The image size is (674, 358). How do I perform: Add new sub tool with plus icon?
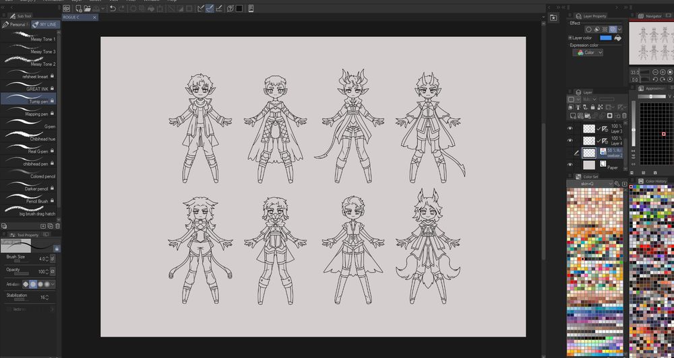[43, 226]
